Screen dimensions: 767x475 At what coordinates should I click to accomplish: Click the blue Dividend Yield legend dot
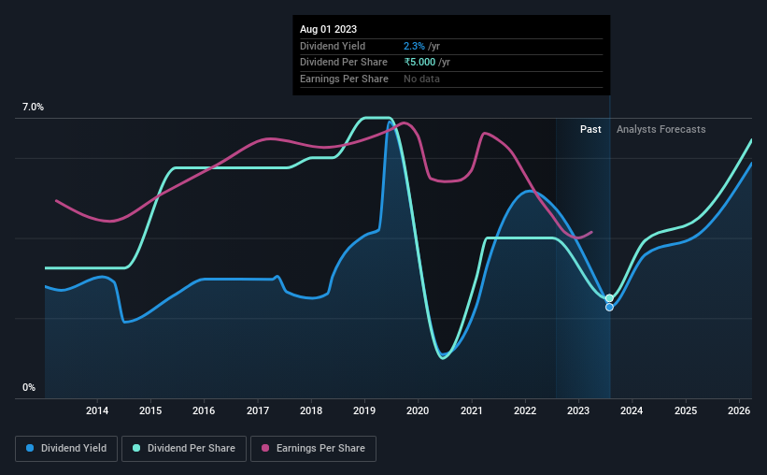pyautogui.click(x=30, y=448)
